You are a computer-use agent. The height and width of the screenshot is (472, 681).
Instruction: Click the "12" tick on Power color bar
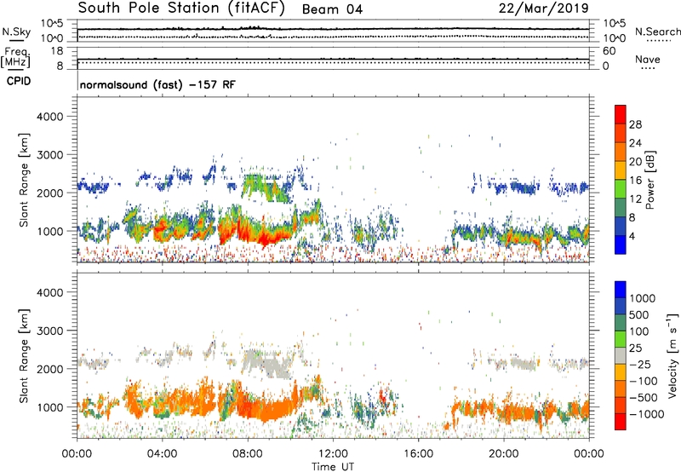[x=635, y=199]
